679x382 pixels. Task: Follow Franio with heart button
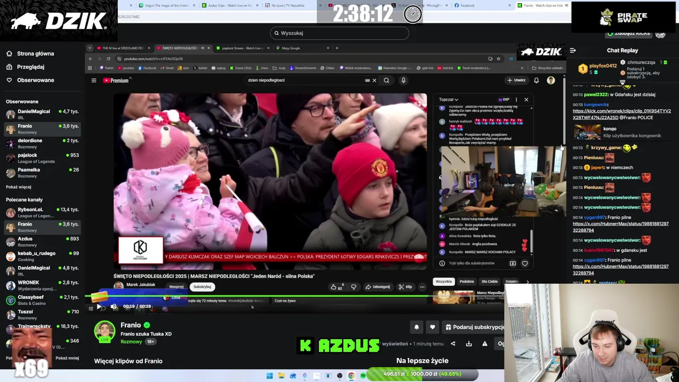pos(432,327)
